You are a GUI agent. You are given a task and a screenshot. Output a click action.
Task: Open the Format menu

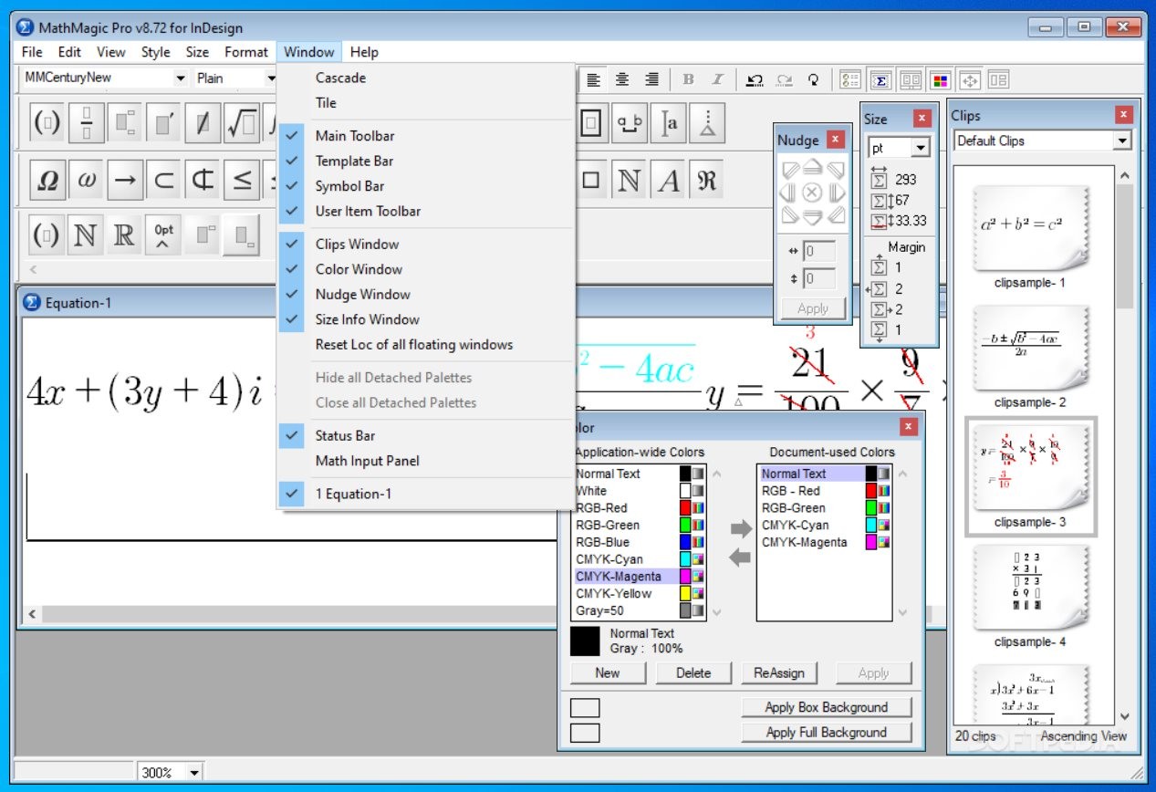point(246,52)
